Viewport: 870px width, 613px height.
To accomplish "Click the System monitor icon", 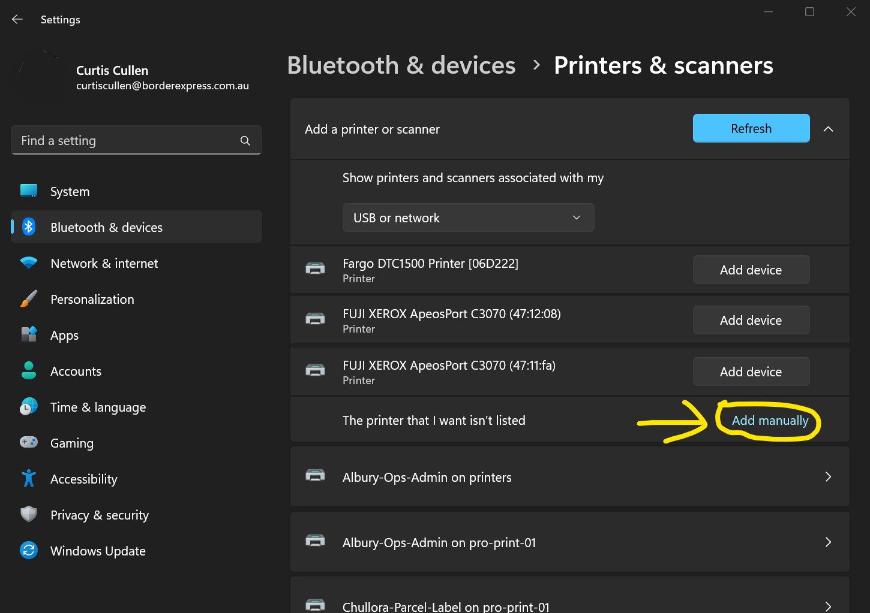I will coord(29,191).
